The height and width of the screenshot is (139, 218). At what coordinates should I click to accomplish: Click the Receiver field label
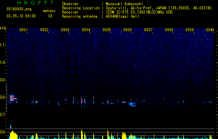[70, 12]
